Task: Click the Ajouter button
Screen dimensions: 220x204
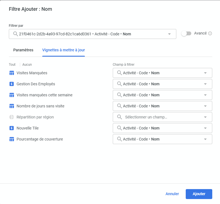Action: point(199,194)
